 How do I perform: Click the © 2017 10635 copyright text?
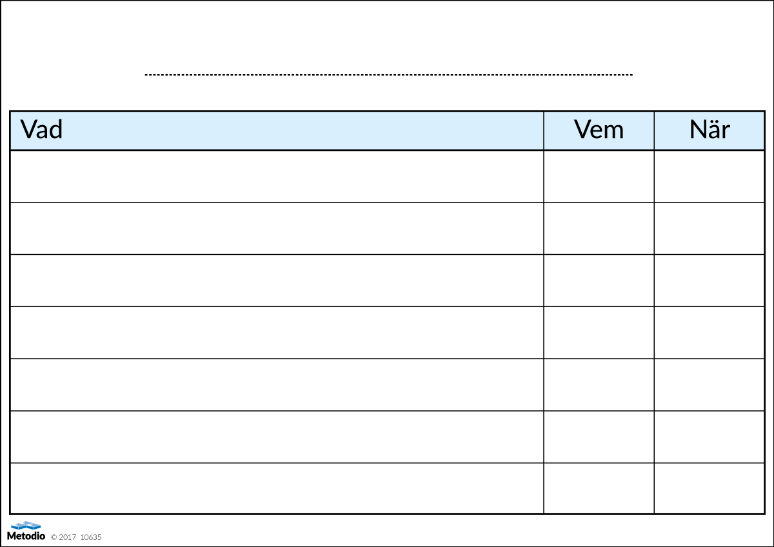click(x=76, y=537)
